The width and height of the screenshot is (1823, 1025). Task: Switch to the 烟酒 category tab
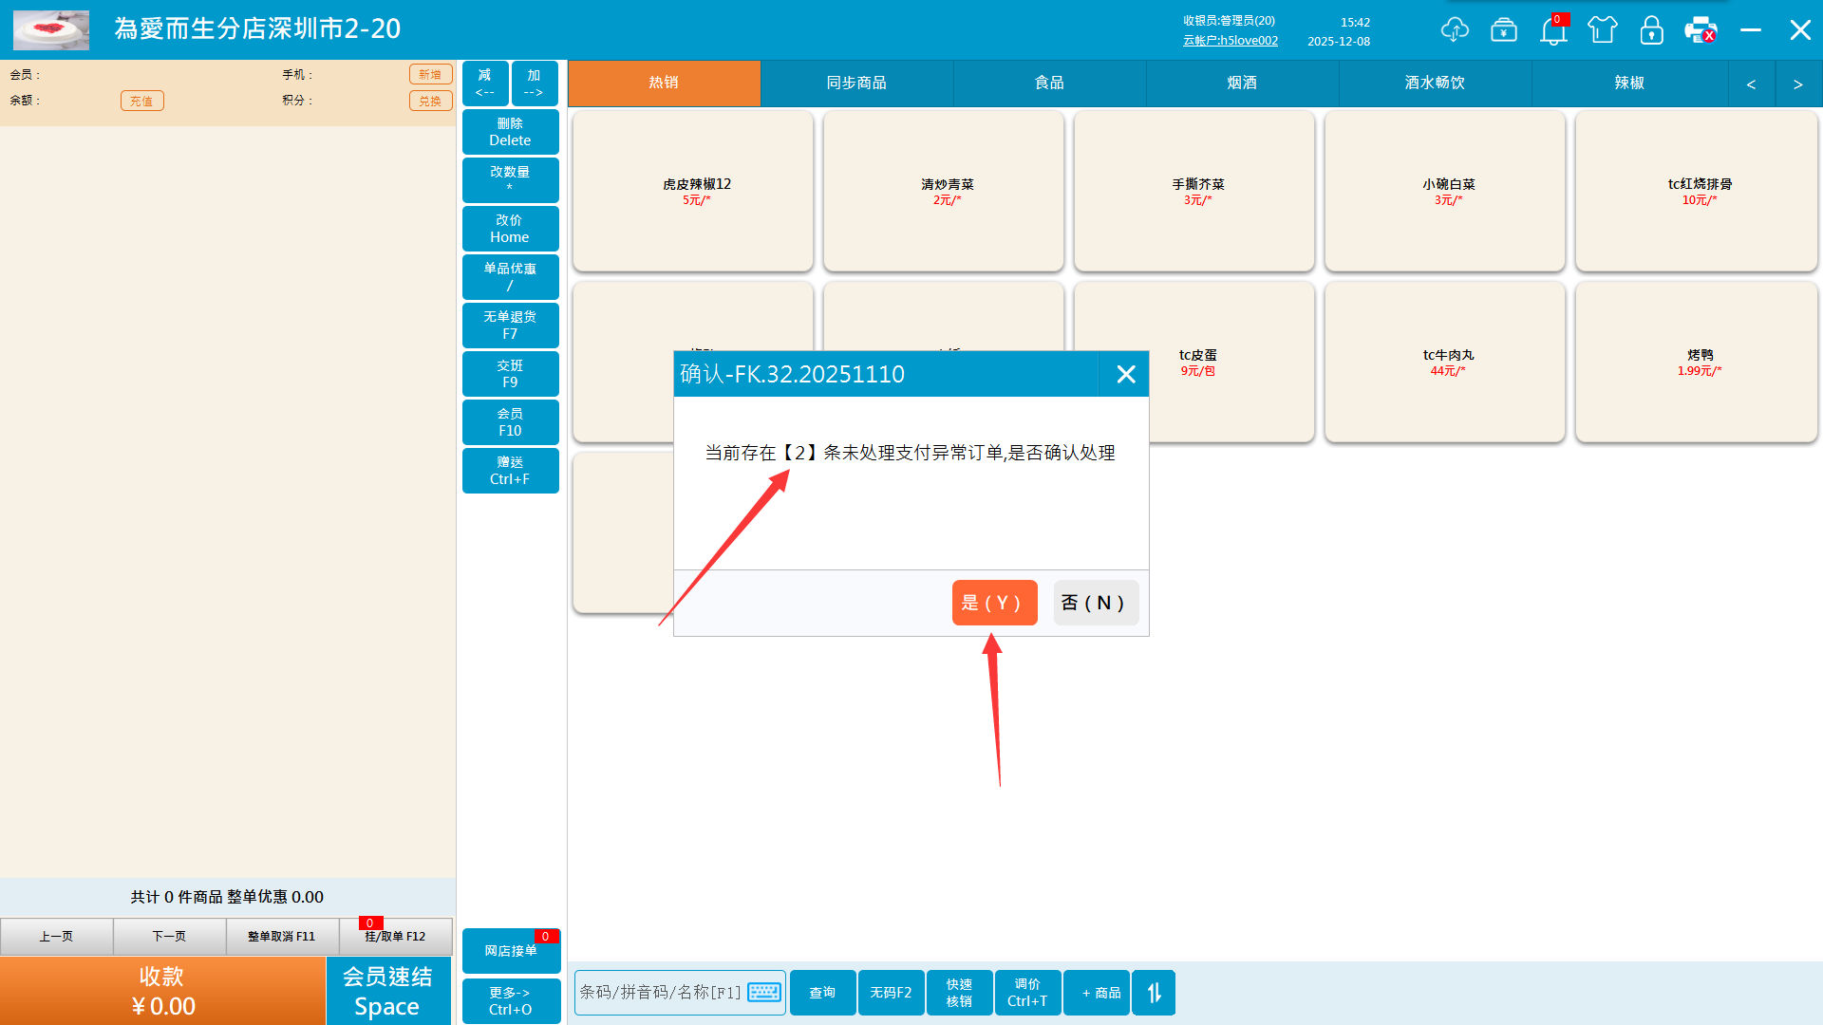point(1242,84)
